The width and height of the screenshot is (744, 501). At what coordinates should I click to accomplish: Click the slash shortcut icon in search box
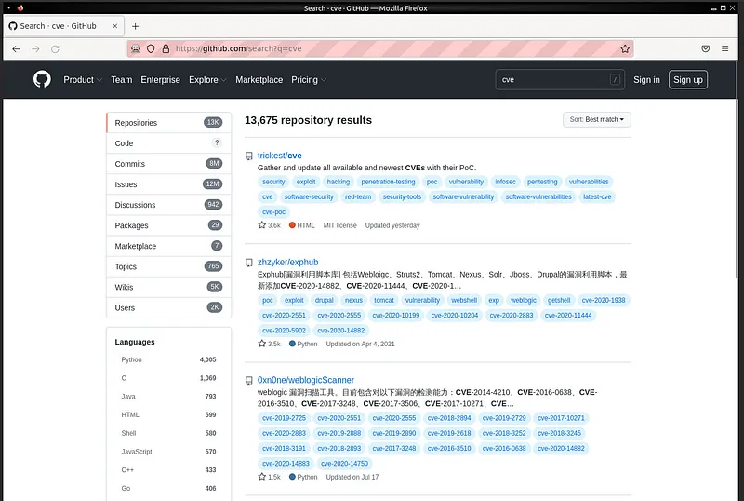615,79
